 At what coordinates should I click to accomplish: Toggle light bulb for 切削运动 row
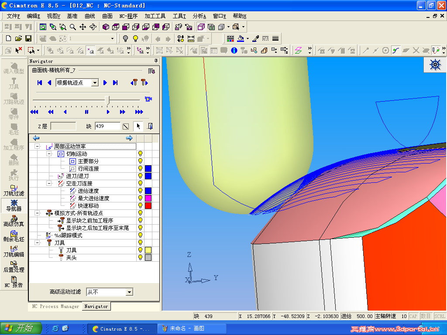(140, 154)
